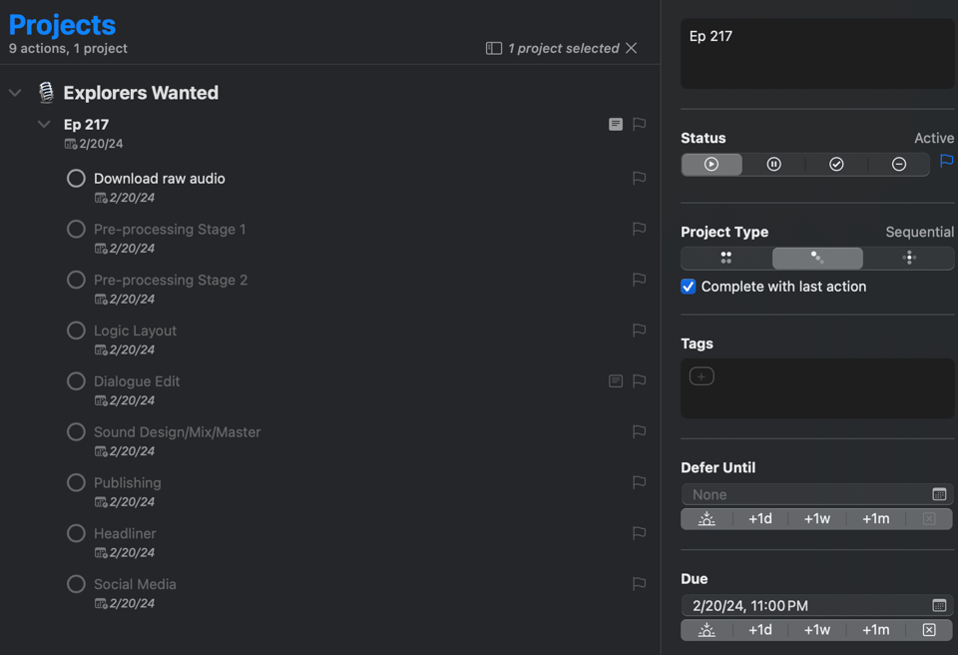Mark the Social Media action complete
The height and width of the screenshot is (655, 958).
click(76, 584)
